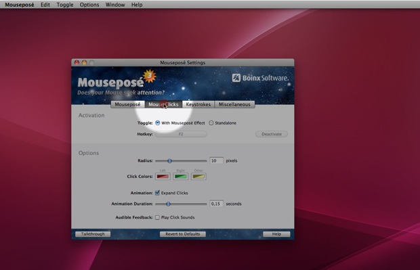Click the Boinx Software logo
Viewport: 420px width, 270px height.
(260, 78)
